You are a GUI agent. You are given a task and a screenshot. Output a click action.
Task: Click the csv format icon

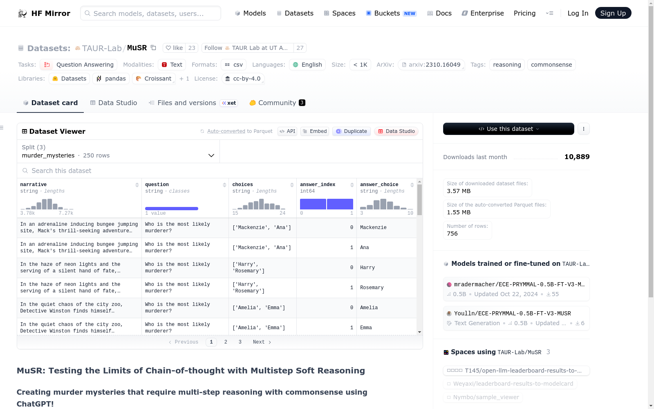tap(227, 65)
